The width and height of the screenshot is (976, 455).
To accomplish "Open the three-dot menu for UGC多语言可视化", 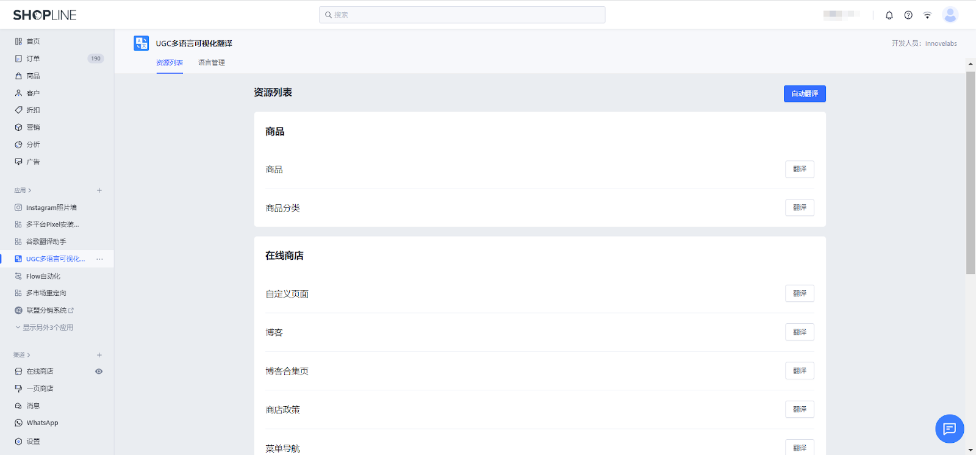I will [99, 259].
